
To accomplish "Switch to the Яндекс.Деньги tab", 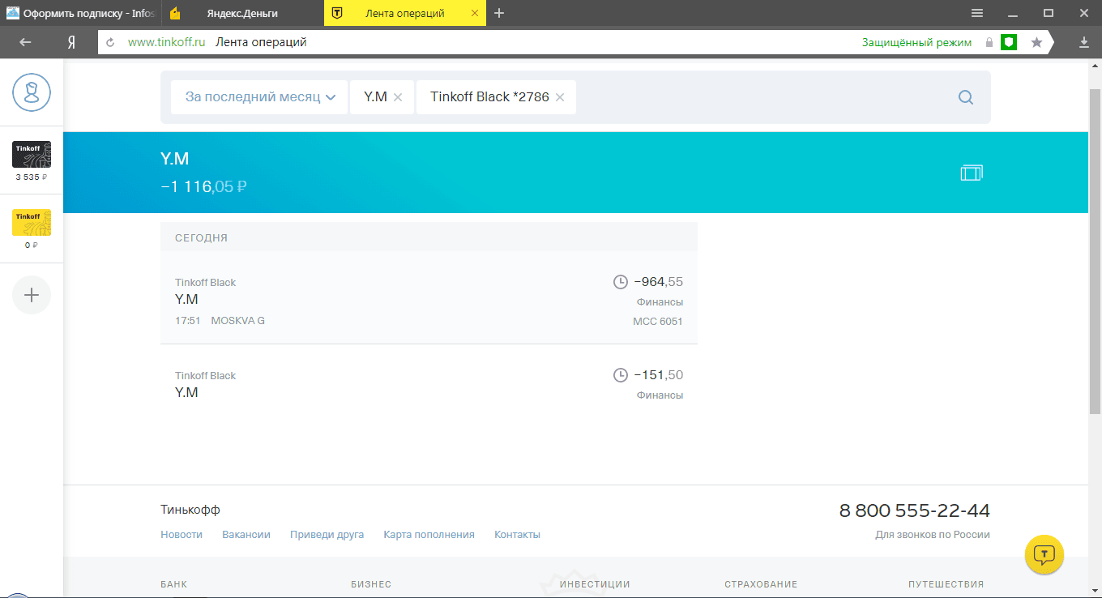I will coord(241,13).
